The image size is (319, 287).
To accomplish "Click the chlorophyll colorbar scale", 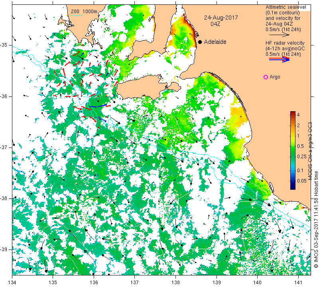I will click(x=293, y=150).
